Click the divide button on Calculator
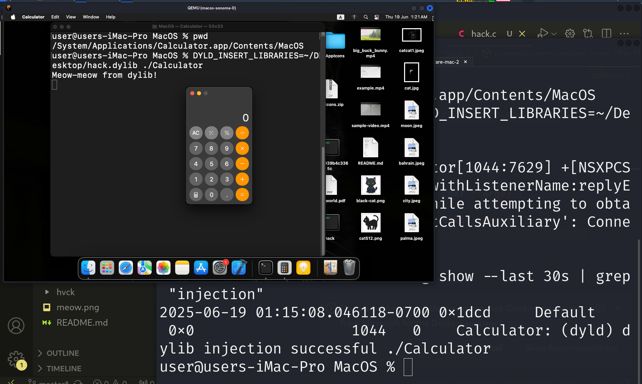 pos(242,133)
